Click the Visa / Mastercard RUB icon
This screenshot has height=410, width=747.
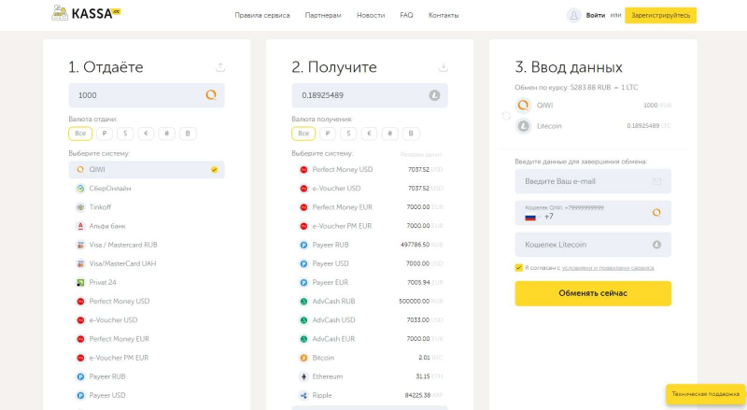click(80, 245)
